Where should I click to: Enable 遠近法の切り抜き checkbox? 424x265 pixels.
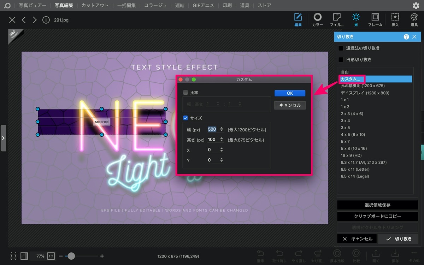(341, 48)
